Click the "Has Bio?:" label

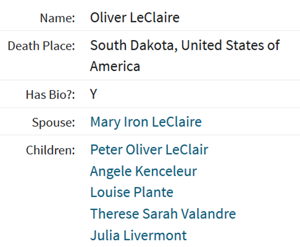tap(50, 94)
